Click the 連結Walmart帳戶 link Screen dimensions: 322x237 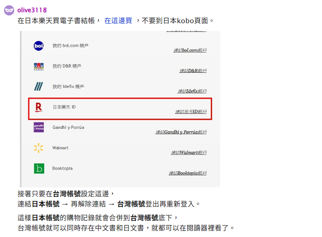coord(189,152)
